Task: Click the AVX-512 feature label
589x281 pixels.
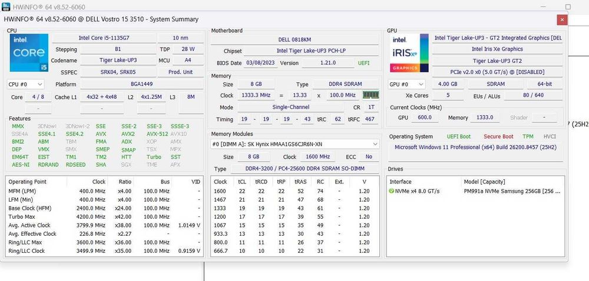Action: [x=157, y=134]
